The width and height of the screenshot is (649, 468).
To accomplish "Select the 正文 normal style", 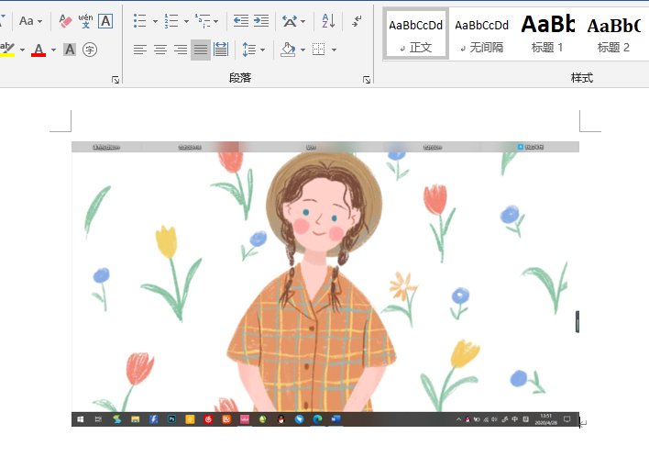I will click(x=416, y=33).
